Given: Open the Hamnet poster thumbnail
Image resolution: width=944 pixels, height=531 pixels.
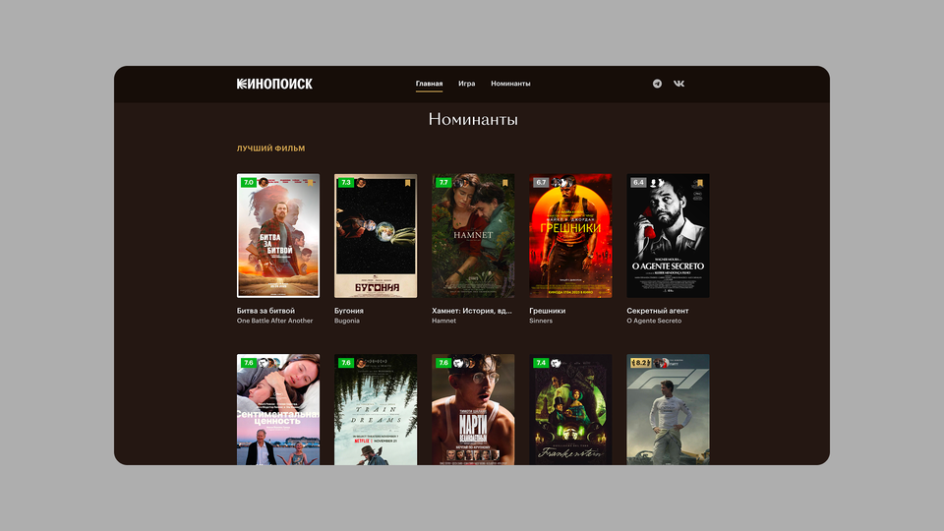Looking at the screenshot, I should coord(473,236).
